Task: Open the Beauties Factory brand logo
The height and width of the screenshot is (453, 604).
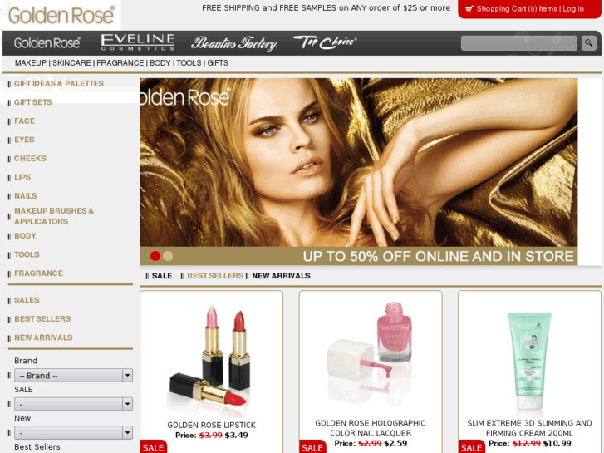Action: 234,43
